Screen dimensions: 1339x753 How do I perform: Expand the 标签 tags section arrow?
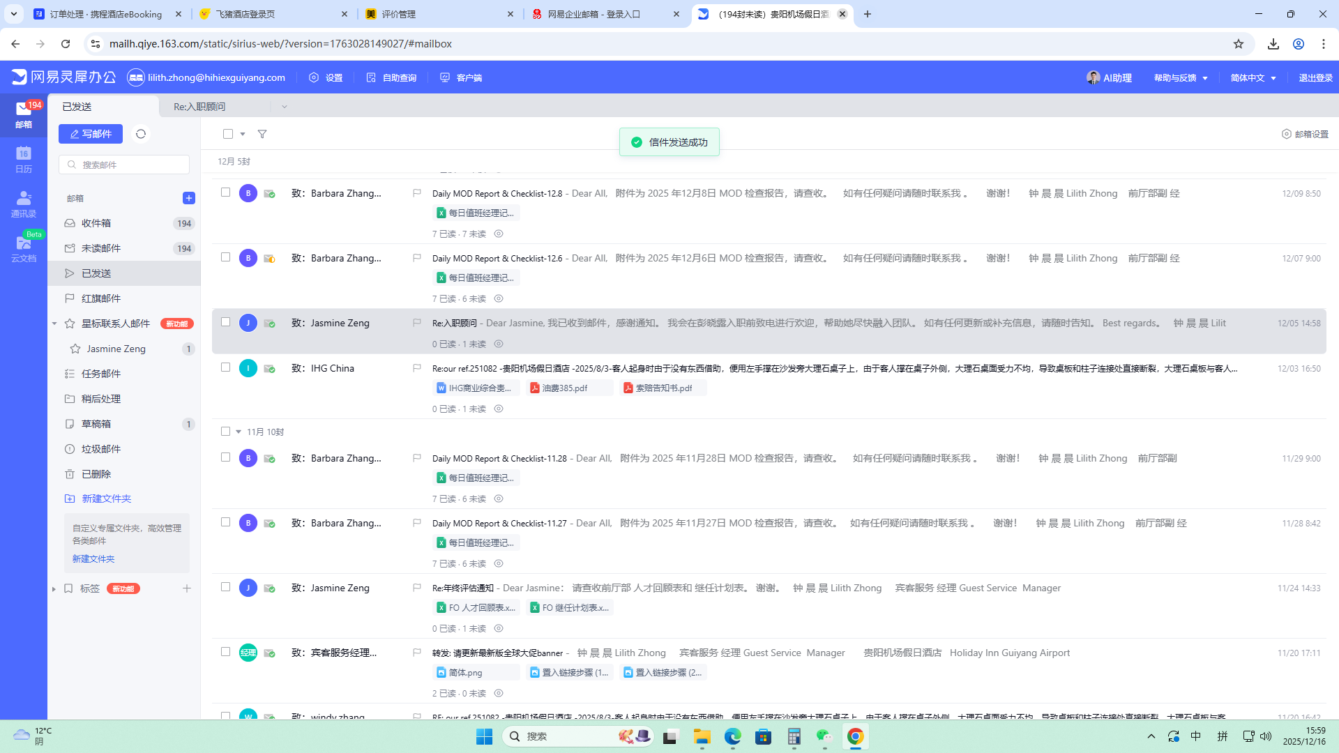pos(54,588)
